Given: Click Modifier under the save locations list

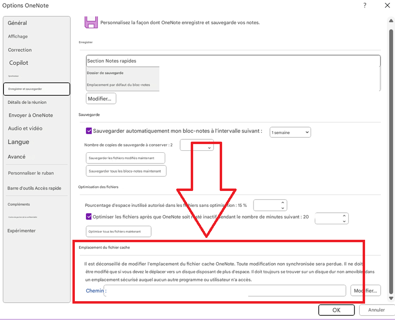Looking at the screenshot, I should 101,99.
